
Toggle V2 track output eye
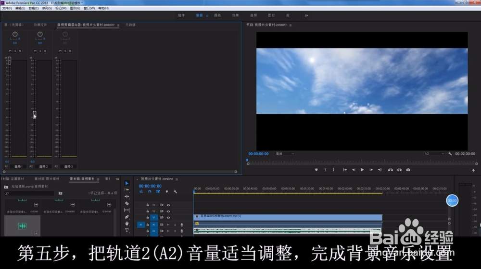point(168,211)
